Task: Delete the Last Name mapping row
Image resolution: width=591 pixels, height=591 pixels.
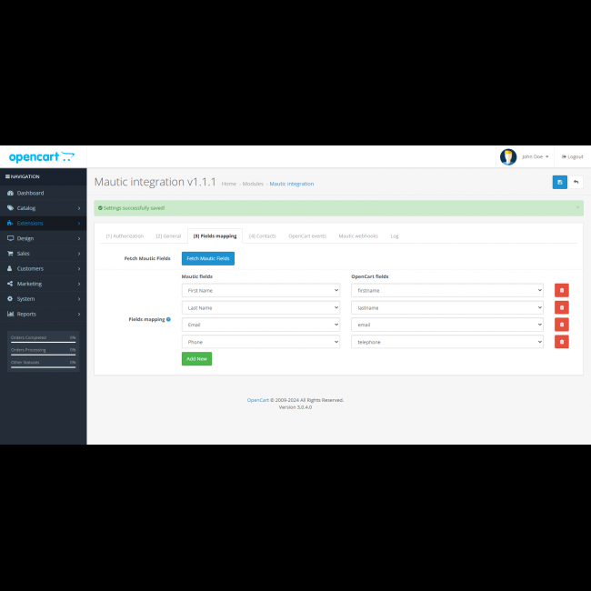Action: [561, 307]
